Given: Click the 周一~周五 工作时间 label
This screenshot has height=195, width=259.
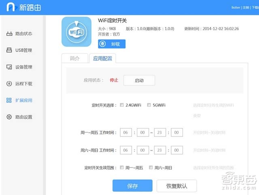Looking at the screenshot, I should (99, 132).
